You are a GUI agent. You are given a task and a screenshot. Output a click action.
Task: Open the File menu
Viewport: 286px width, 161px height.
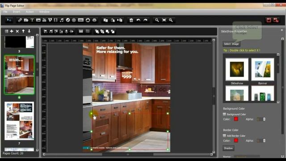coord(5,12)
